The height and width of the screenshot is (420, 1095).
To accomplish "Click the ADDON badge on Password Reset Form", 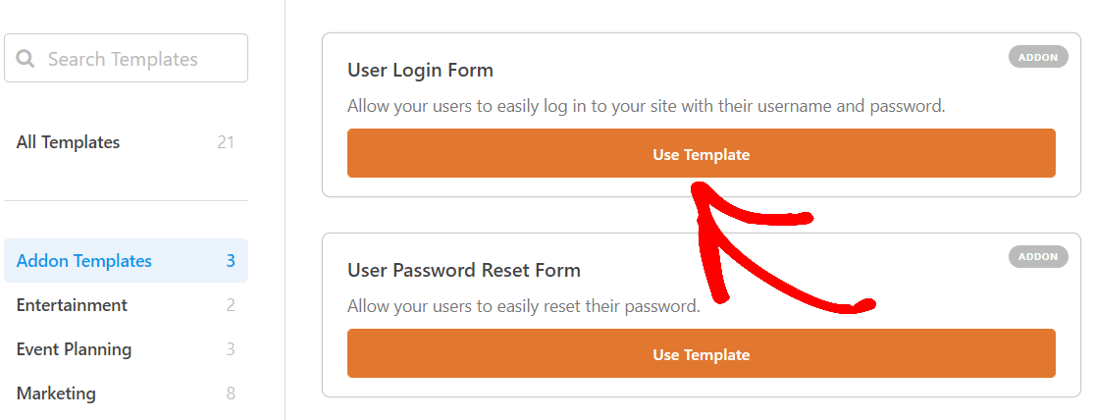I will pos(1038,257).
